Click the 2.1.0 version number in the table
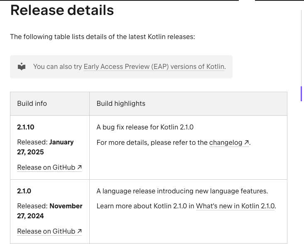 24,191
